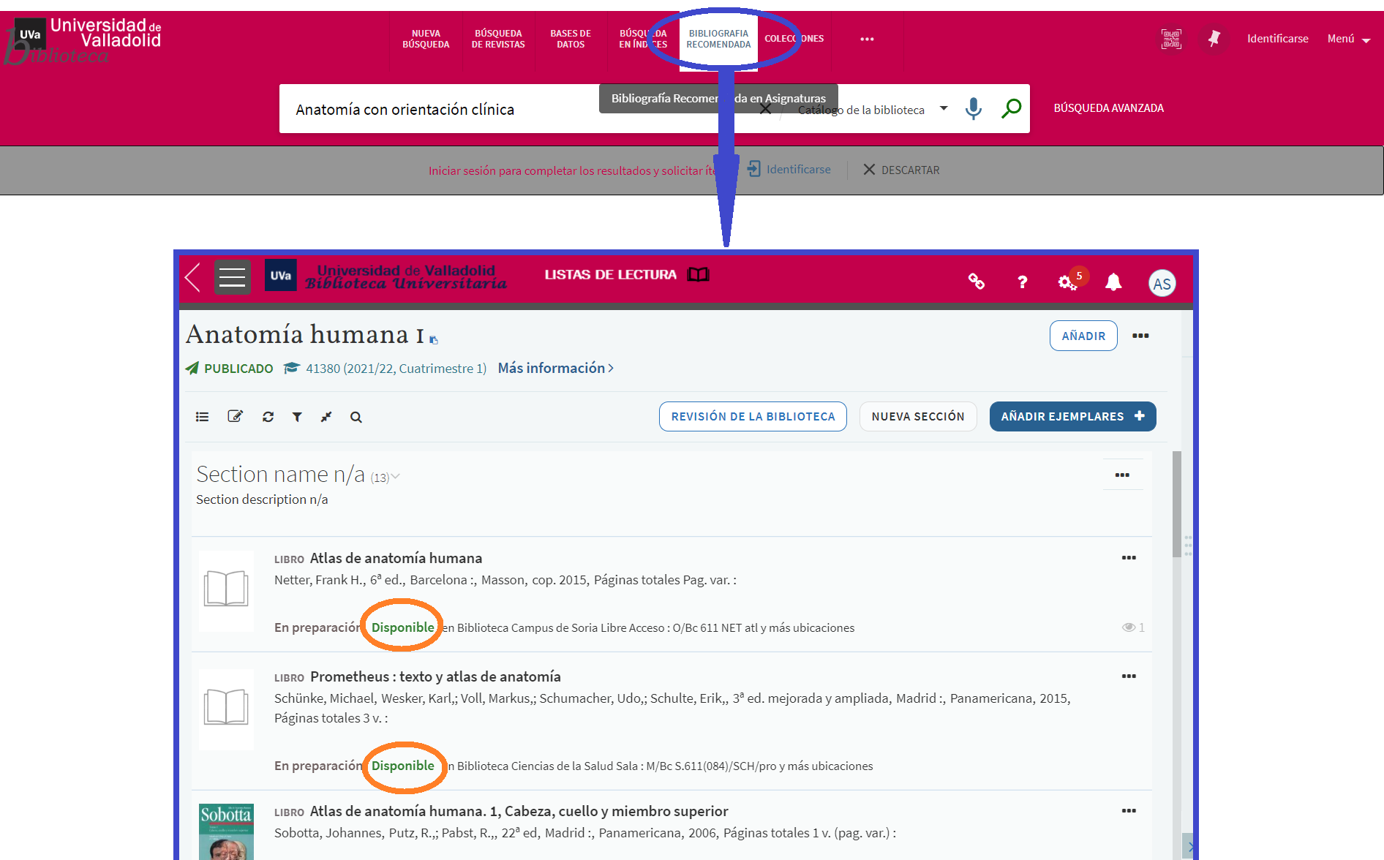The width and height of the screenshot is (1384, 860).
Task: Open Prometheus: texto y atlas de anatomía title
Action: click(435, 676)
